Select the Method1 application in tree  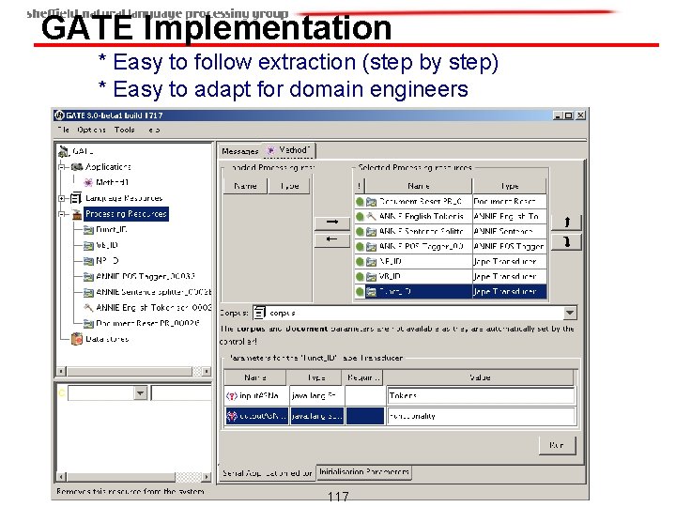click(x=112, y=182)
